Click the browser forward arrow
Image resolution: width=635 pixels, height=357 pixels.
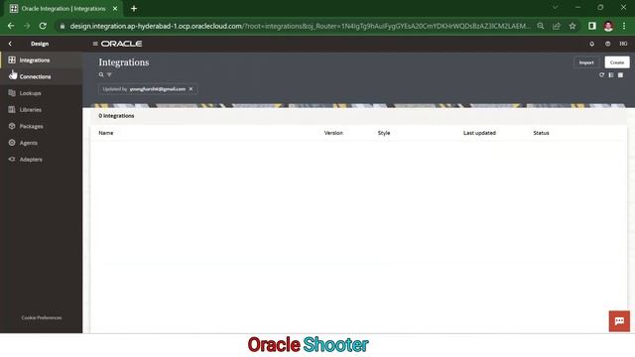click(x=27, y=26)
